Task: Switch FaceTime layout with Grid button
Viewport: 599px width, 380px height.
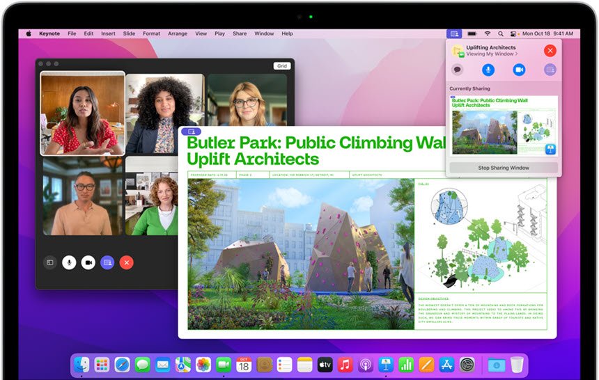Action: (282, 65)
